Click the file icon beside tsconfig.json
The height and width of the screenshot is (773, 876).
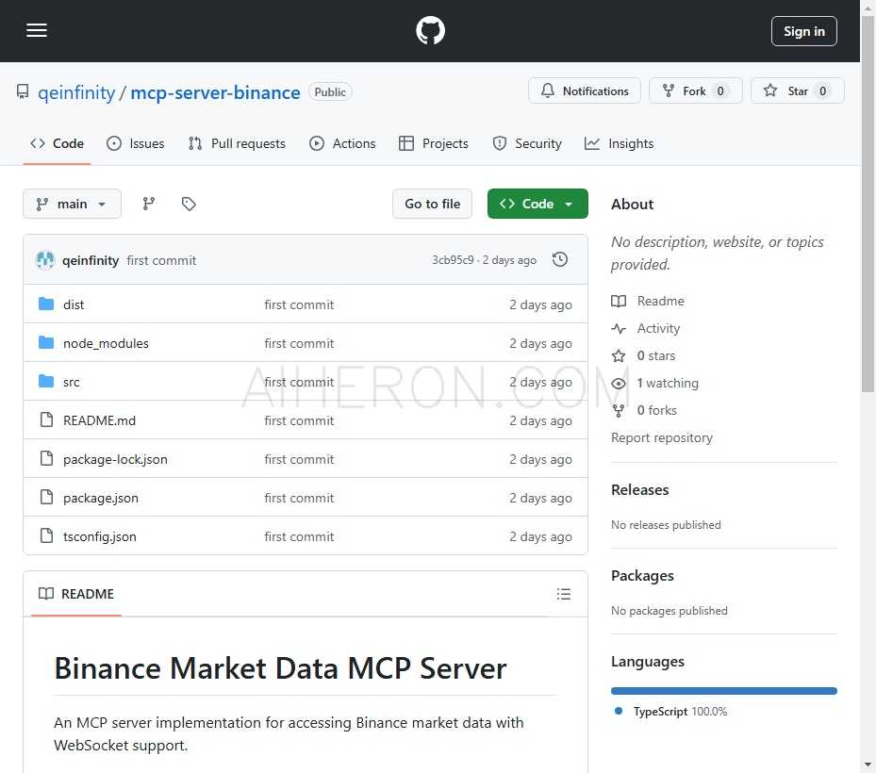46,535
